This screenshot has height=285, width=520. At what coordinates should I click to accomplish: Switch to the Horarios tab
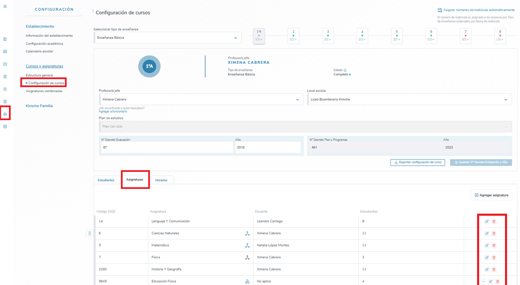pyautogui.click(x=161, y=180)
